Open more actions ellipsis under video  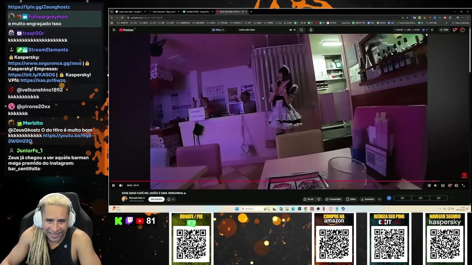point(379,199)
